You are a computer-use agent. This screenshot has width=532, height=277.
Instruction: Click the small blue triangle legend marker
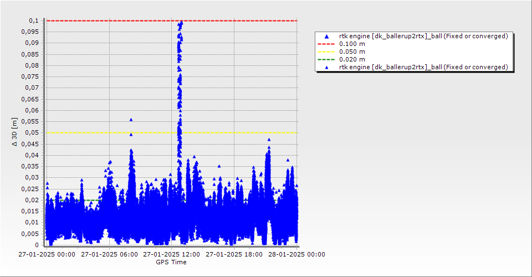click(x=326, y=68)
